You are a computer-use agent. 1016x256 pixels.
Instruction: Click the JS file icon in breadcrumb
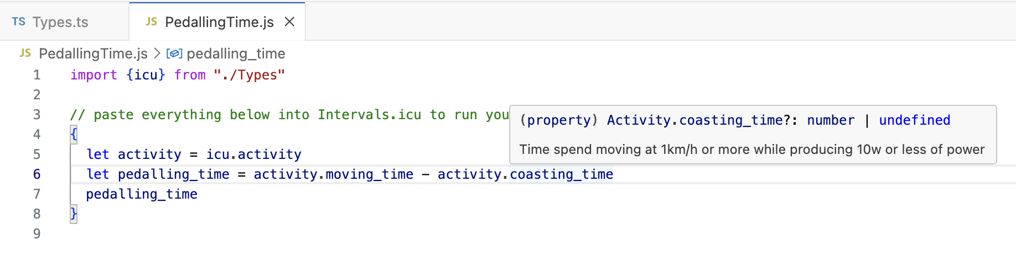(x=25, y=53)
